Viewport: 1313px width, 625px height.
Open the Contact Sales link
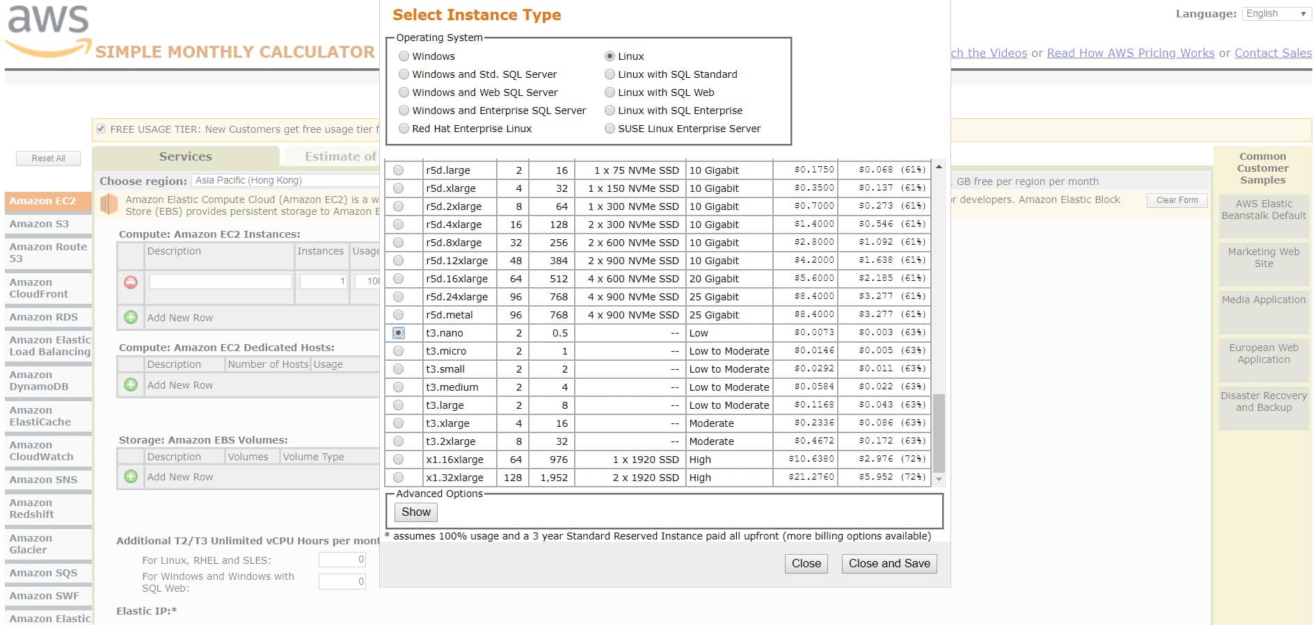coord(1273,53)
